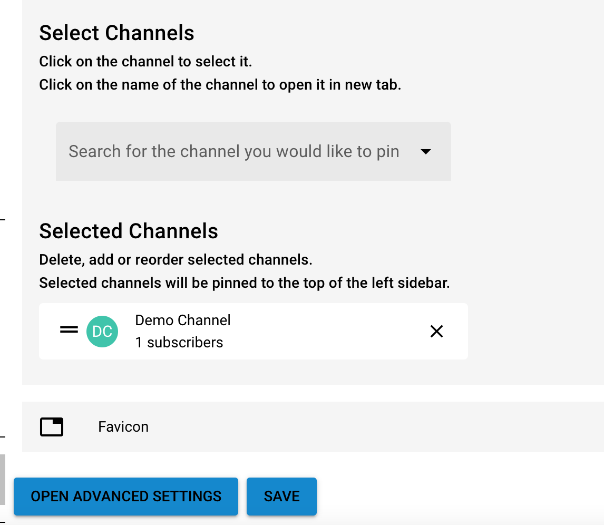Click the green DC channel avatar

point(102,332)
